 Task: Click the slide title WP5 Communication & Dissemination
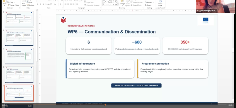point(111,32)
